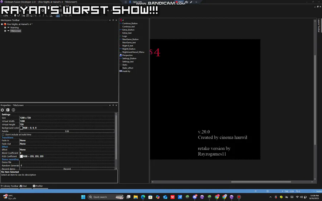
Task: Open the Properties panel dropdown arrow
Action: coord(110,105)
